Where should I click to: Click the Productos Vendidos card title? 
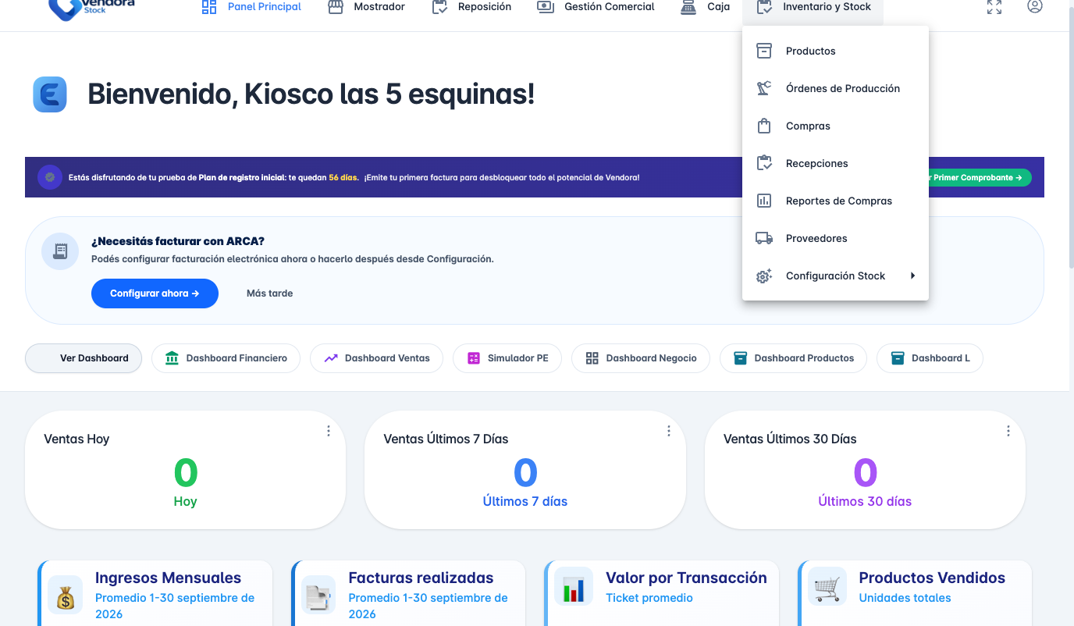click(932, 578)
